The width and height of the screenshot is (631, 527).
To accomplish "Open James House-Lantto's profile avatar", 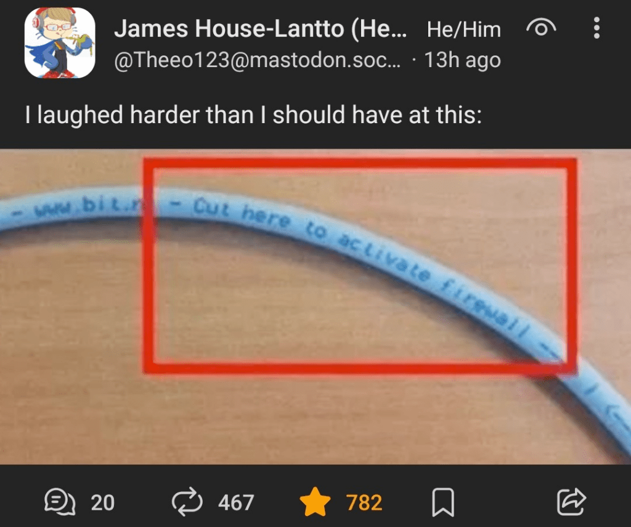I will pos(60,42).
